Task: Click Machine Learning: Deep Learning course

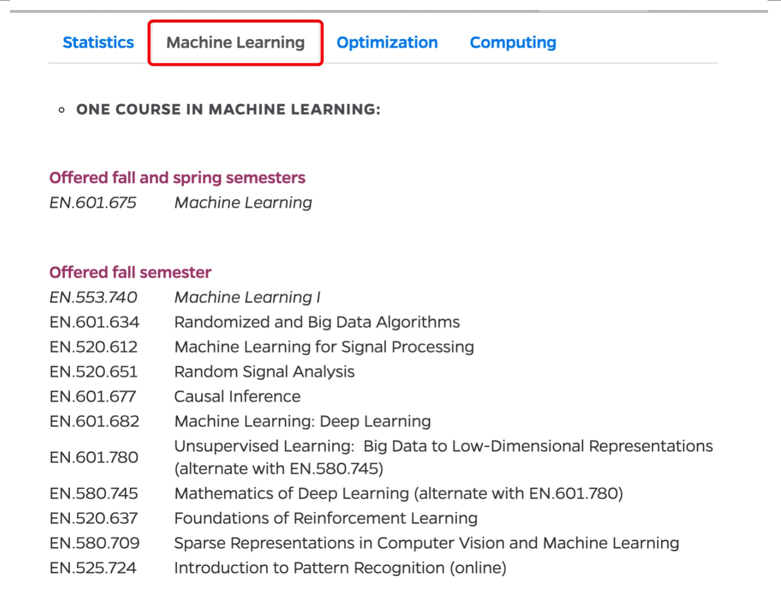Action: 302,421
